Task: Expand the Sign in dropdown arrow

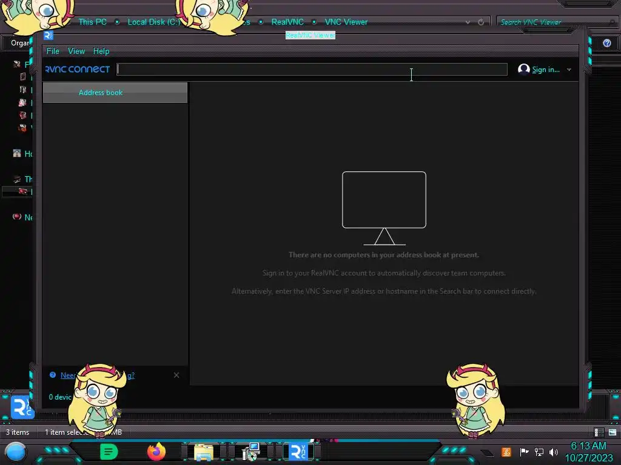Action: (569, 70)
